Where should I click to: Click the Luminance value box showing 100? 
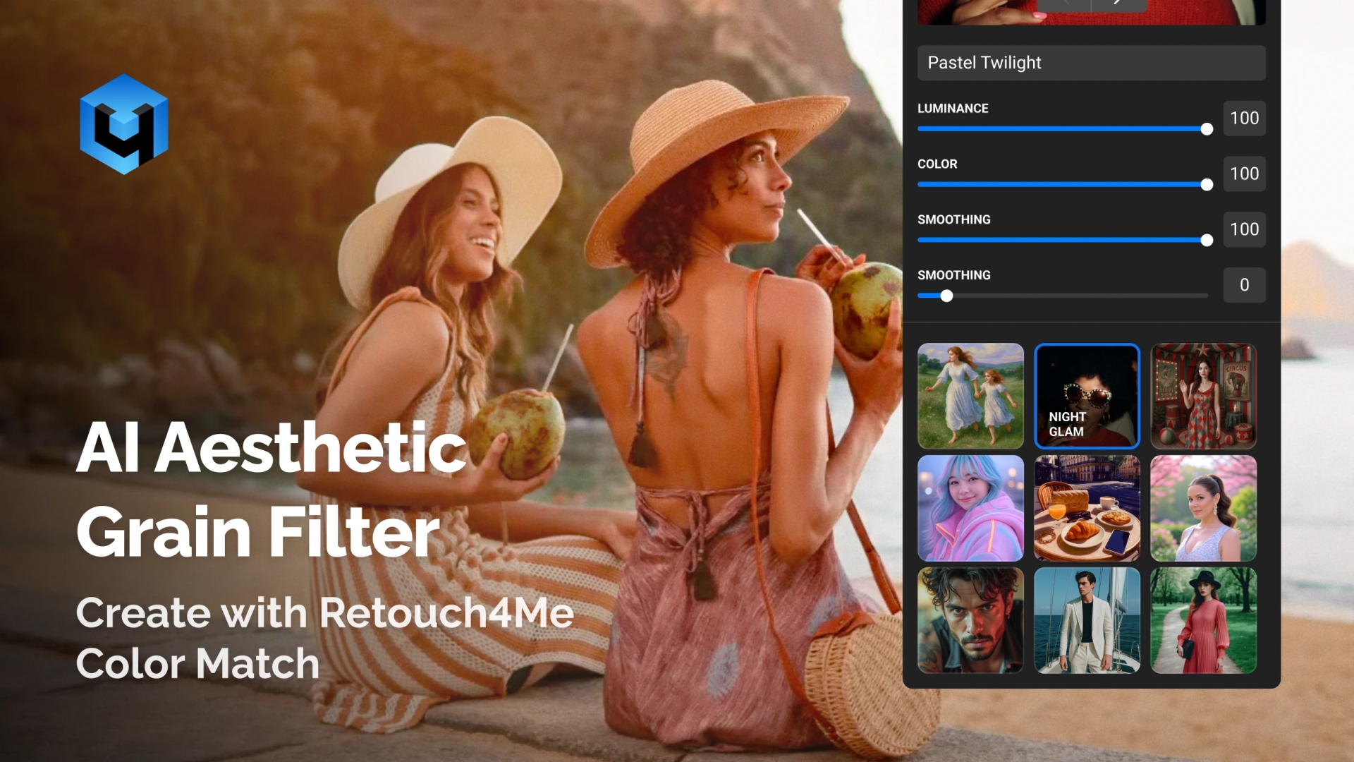1244,119
